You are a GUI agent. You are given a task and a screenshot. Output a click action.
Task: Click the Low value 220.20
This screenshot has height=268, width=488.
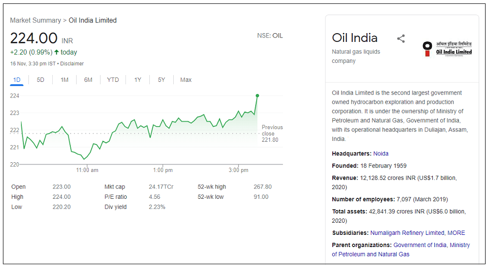[x=61, y=207]
